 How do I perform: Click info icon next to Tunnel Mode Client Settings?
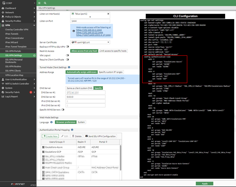coord(69,67)
